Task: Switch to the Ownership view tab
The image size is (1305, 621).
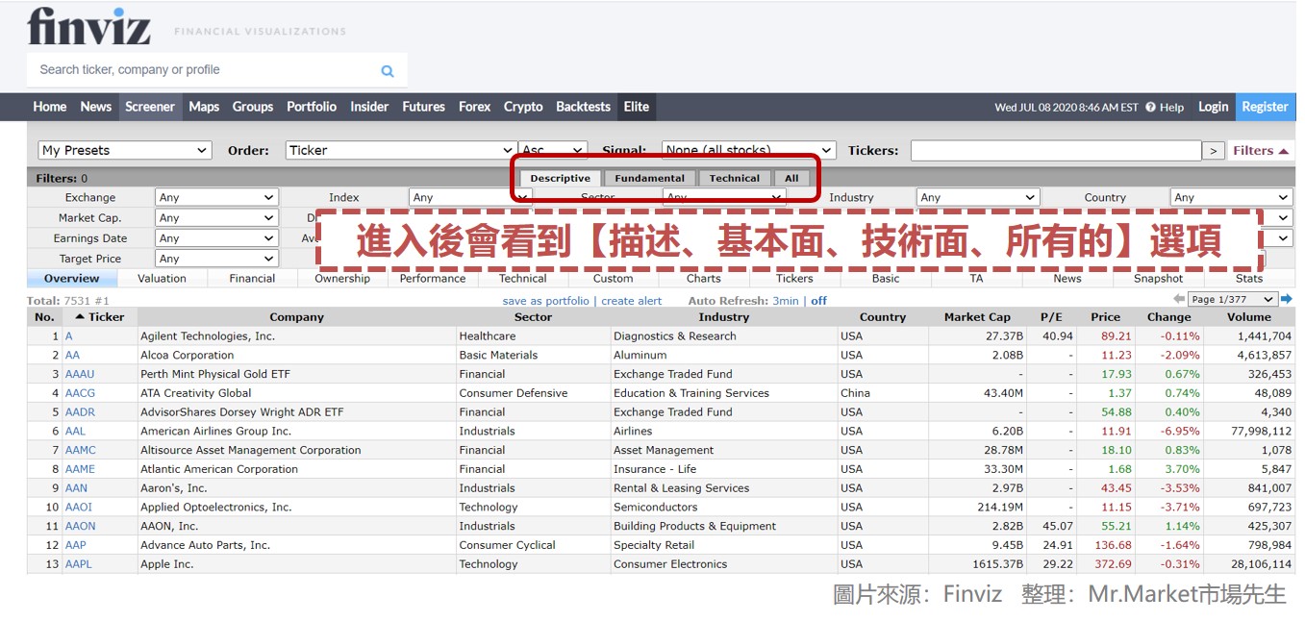Action: click(x=342, y=279)
